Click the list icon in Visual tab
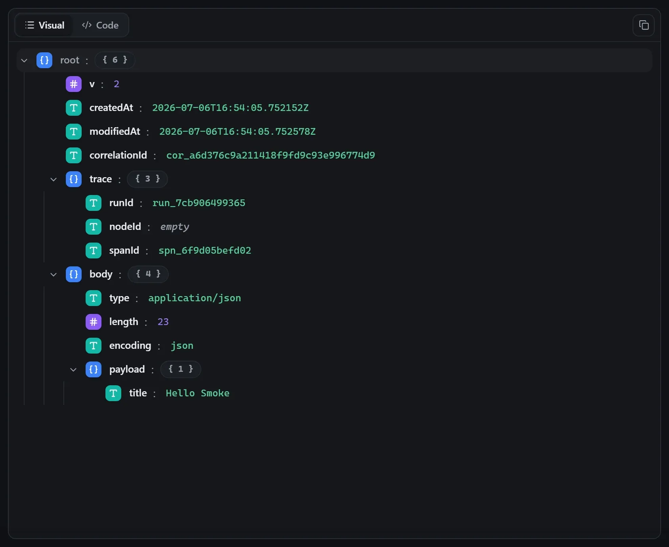Image resolution: width=669 pixels, height=547 pixels. point(30,25)
